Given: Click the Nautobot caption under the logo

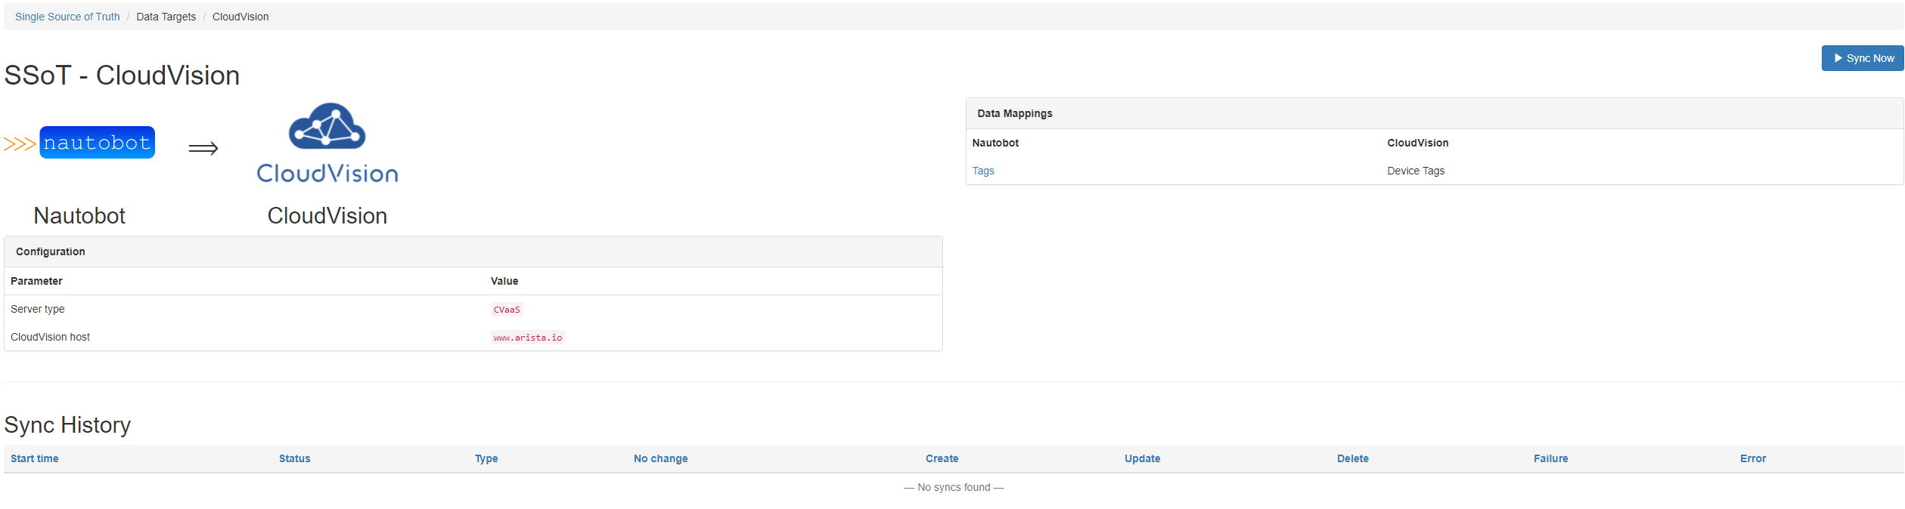Looking at the screenshot, I should (79, 216).
